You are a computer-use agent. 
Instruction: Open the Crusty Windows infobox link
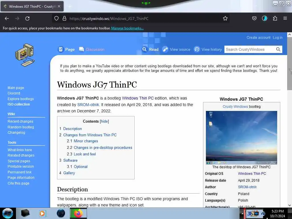(x=235, y=107)
